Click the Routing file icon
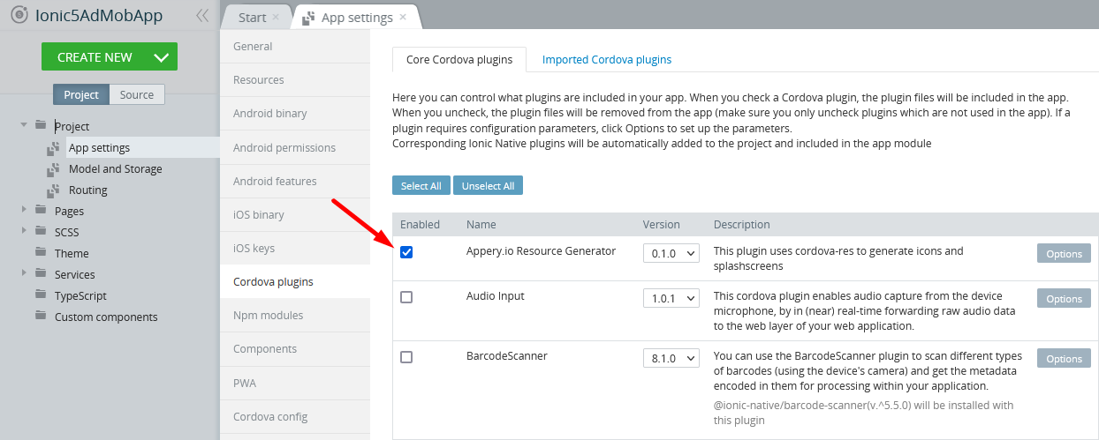The height and width of the screenshot is (440, 1099). (x=53, y=190)
